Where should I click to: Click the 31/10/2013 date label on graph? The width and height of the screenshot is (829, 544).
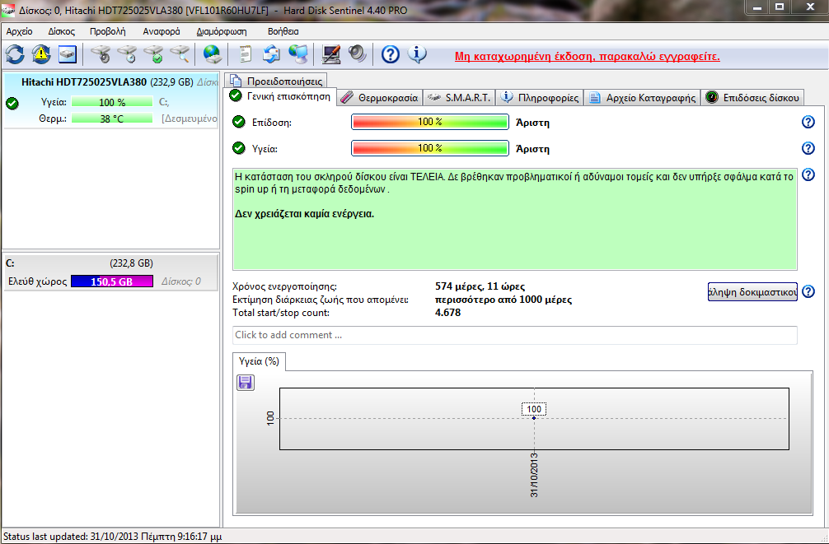pyautogui.click(x=534, y=474)
